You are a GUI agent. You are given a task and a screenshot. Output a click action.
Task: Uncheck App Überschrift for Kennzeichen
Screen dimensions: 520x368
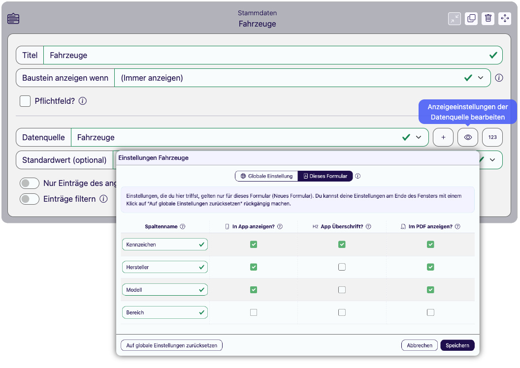coord(342,244)
